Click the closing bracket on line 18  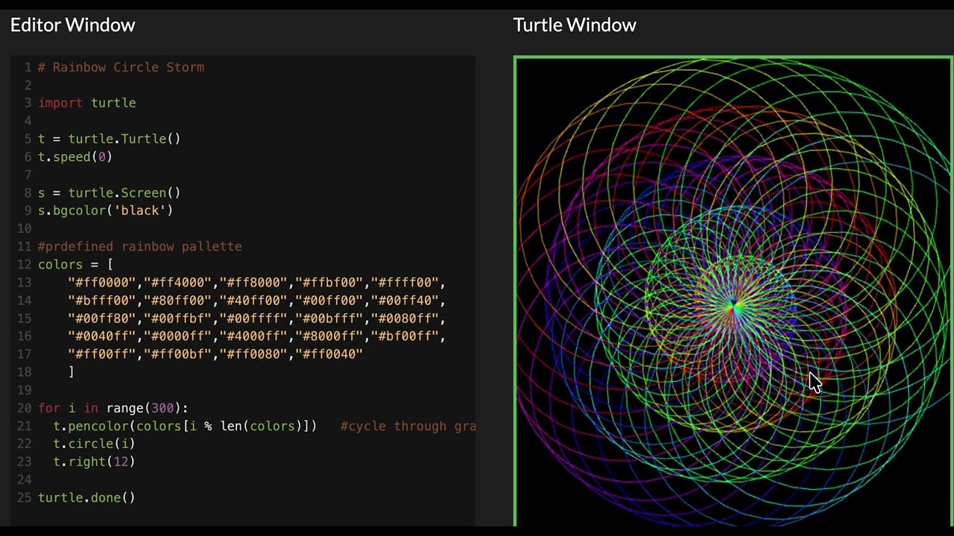click(71, 371)
